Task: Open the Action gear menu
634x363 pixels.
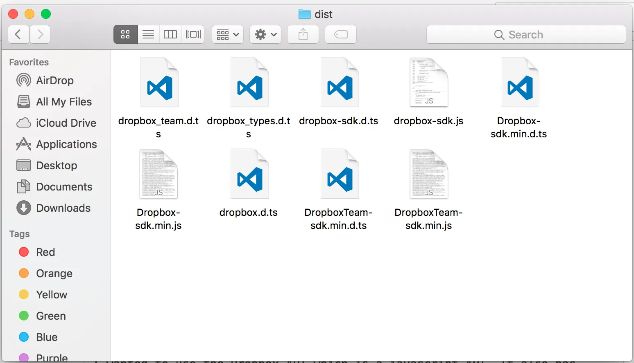Action: click(265, 34)
